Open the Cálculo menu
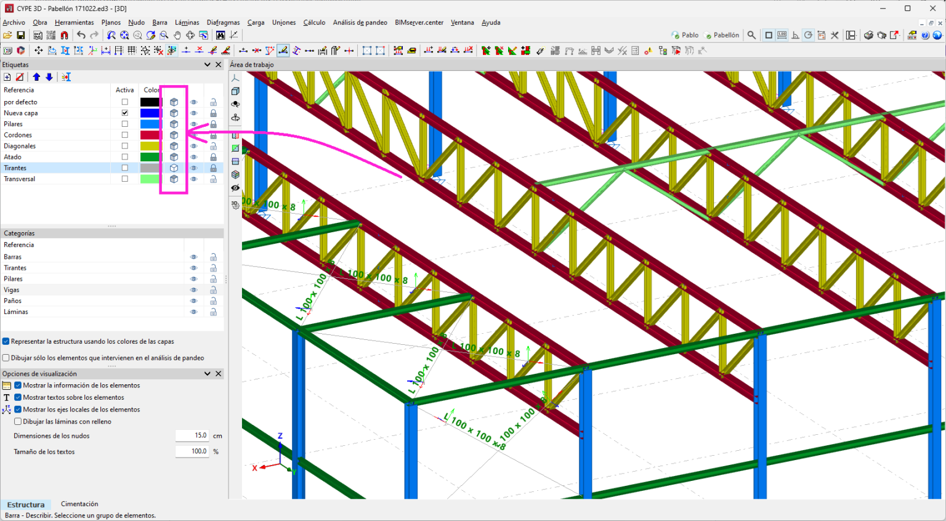Screen dimensions: 946x521 pos(314,22)
